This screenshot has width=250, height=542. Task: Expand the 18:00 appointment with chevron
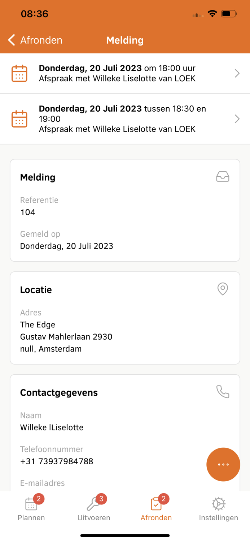click(237, 73)
